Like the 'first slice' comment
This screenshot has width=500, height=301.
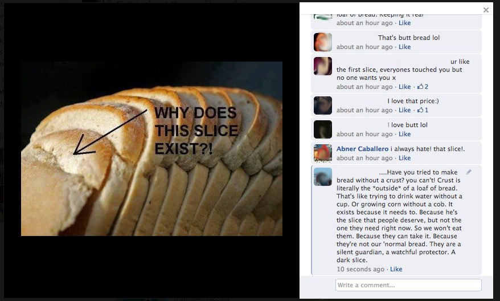(x=404, y=87)
